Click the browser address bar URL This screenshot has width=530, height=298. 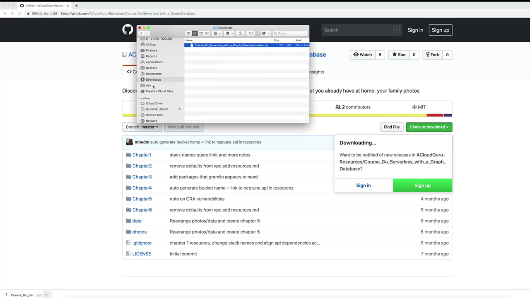tap(128, 14)
